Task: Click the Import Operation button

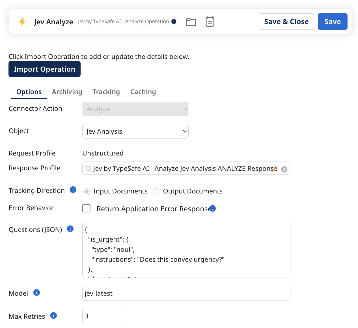Action: [44, 69]
